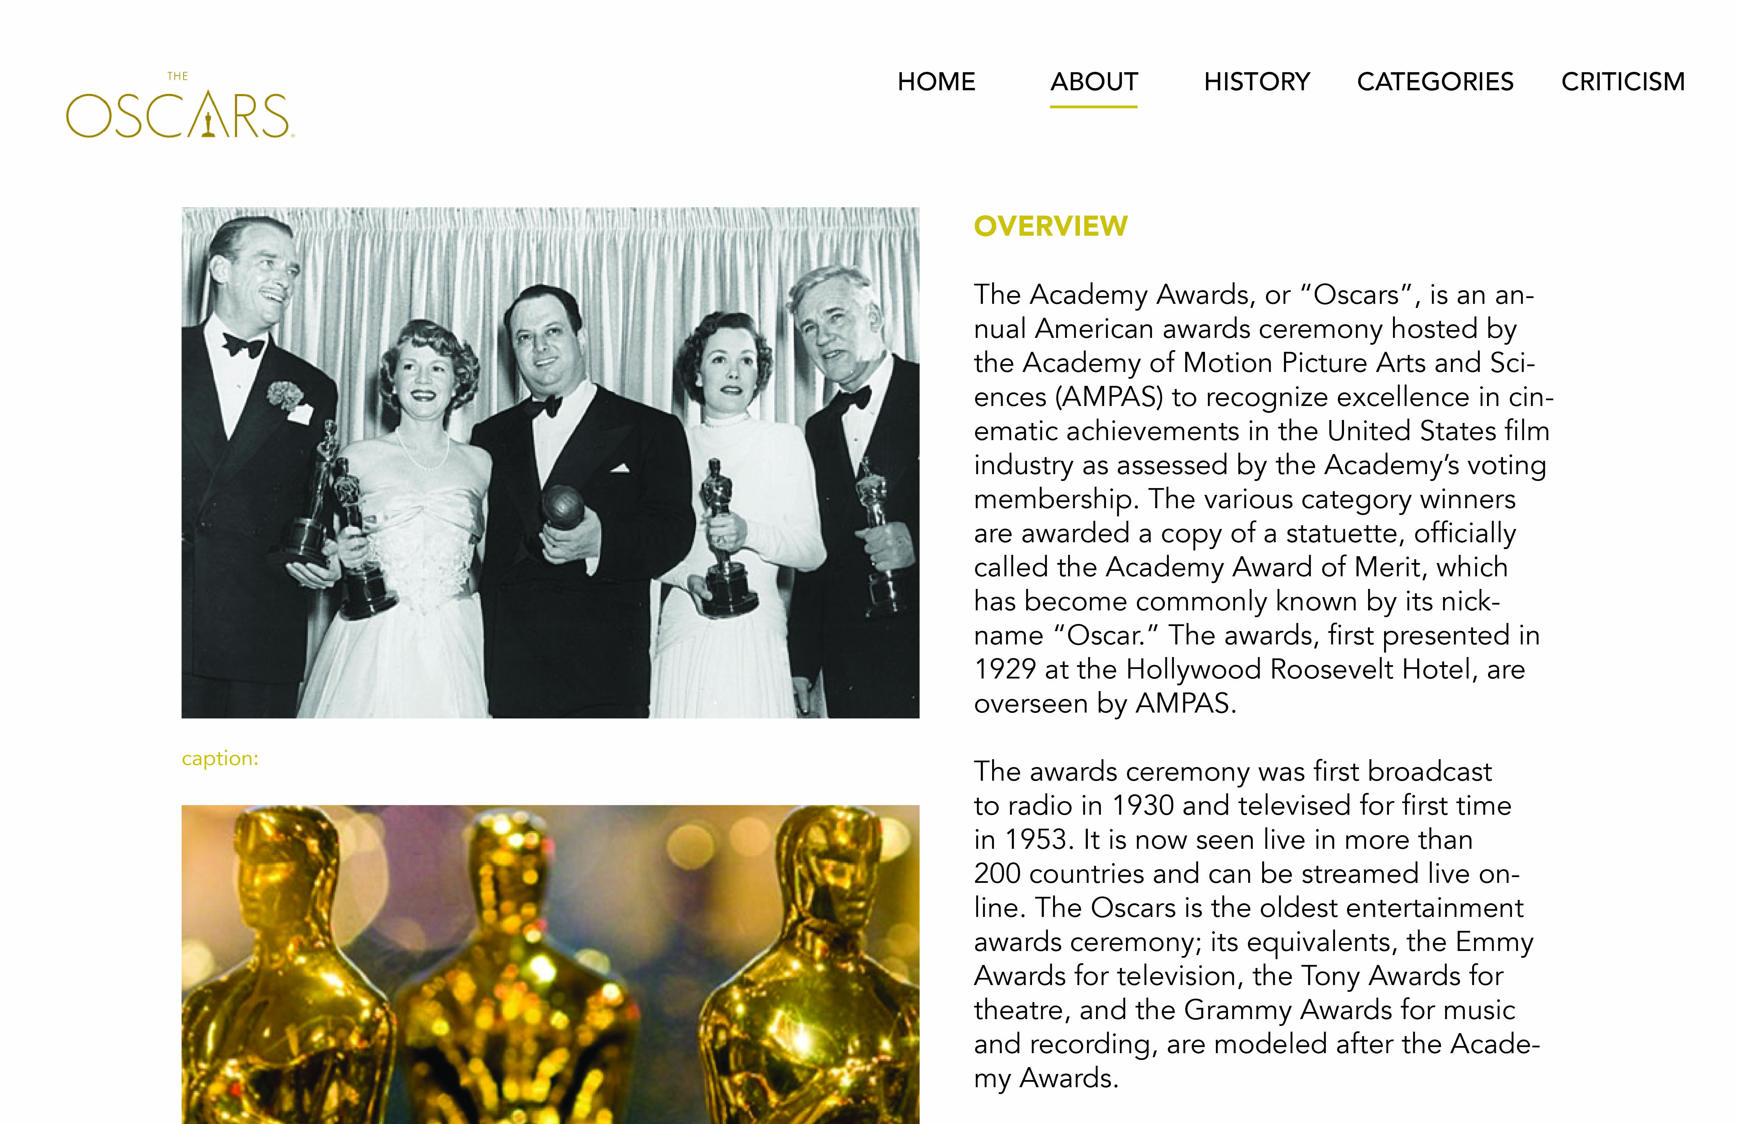
Task: Click the black-and-white winners photo
Action: [x=550, y=463]
